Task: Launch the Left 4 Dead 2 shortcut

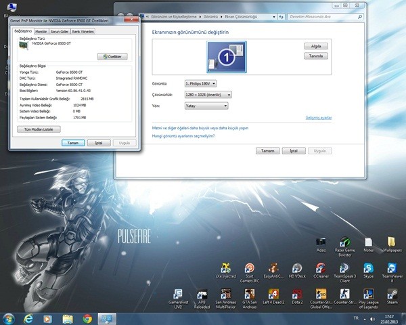Action: tap(273, 295)
